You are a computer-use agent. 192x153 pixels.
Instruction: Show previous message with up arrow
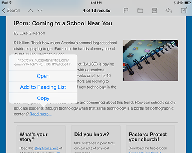click(30, 11)
